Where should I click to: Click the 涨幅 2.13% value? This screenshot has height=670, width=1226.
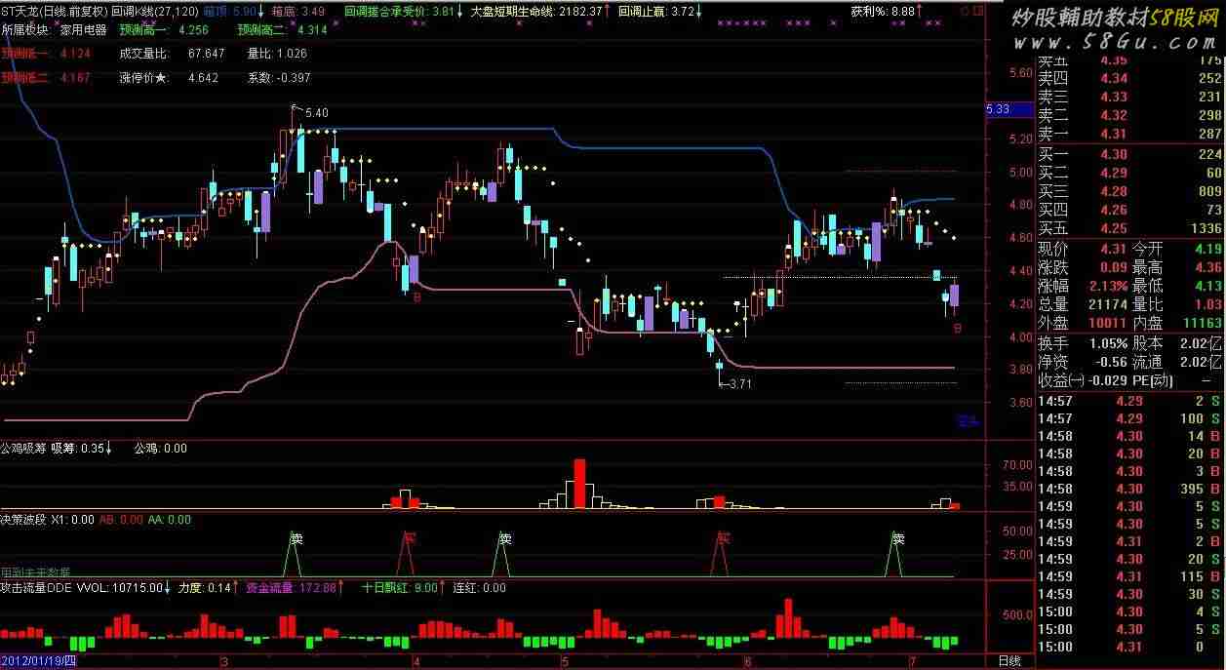1083,286
